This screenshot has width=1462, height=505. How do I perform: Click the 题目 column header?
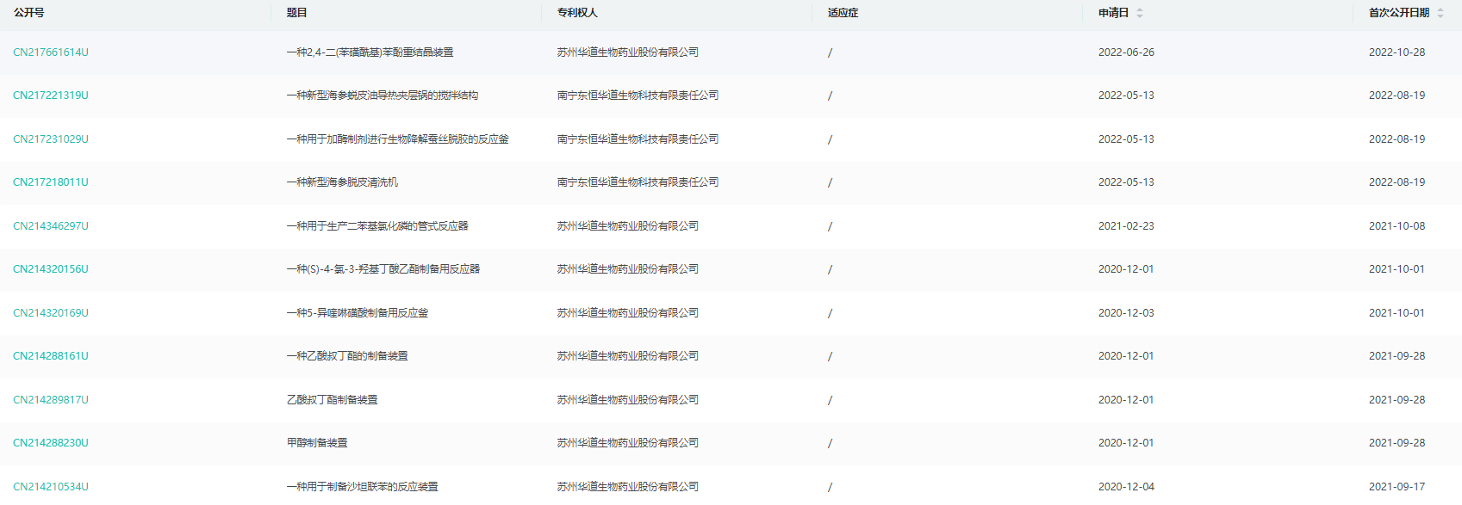click(x=297, y=13)
